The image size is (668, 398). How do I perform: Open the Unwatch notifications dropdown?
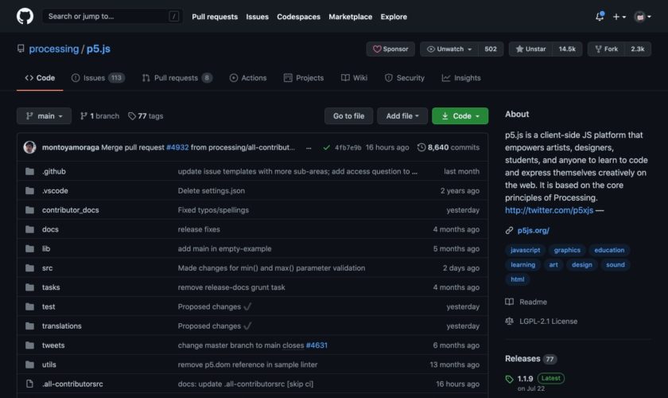449,49
